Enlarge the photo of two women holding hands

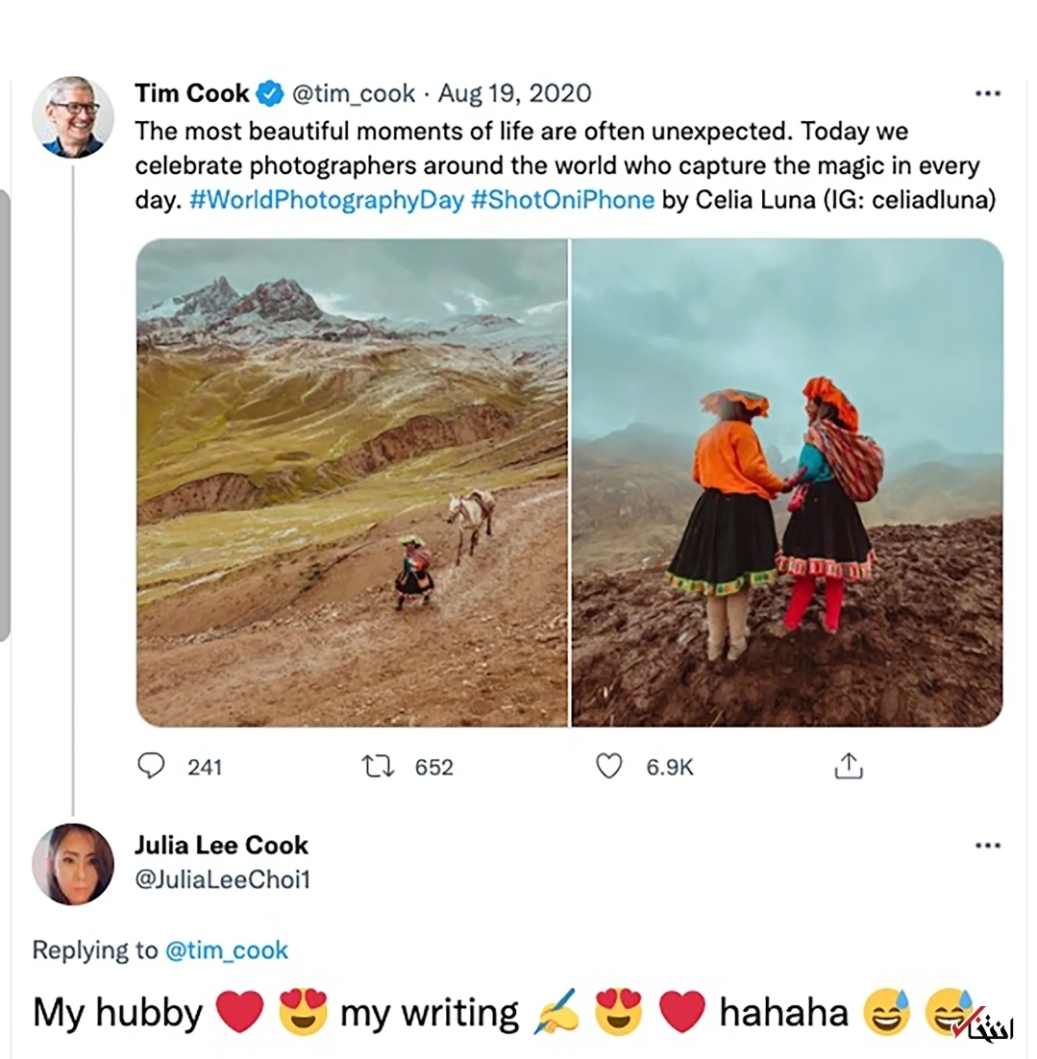tap(787, 482)
